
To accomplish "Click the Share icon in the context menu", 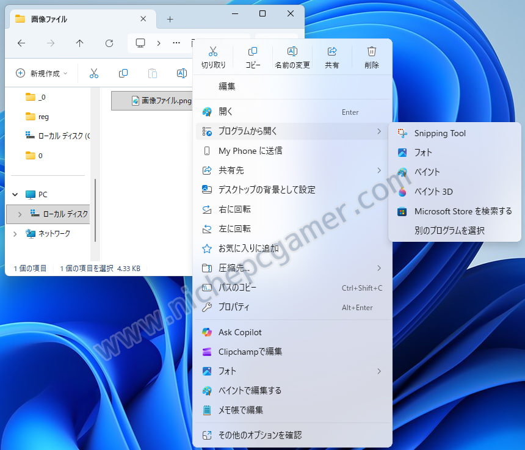I will 332,51.
